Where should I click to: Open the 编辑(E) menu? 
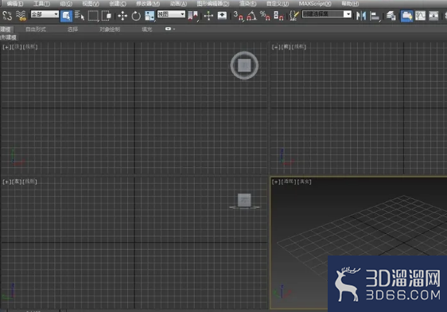pos(15,4)
